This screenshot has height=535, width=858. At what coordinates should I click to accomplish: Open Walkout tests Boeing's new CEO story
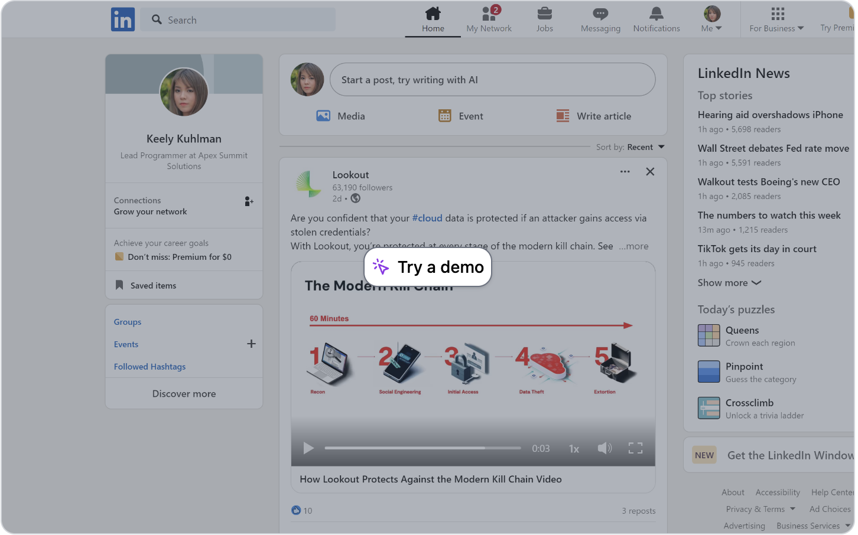tap(768, 182)
